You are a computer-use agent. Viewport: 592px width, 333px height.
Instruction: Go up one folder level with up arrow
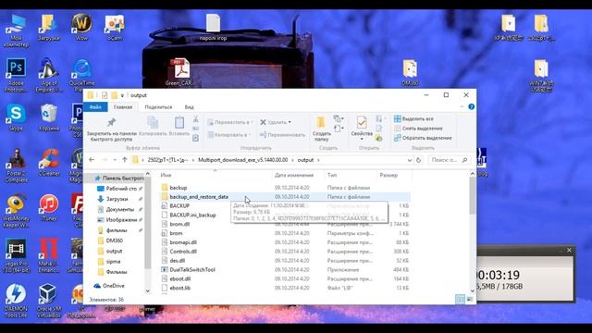(125, 160)
